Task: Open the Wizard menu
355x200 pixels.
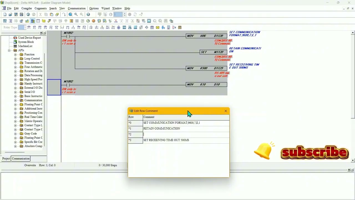Action: (105, 8)
